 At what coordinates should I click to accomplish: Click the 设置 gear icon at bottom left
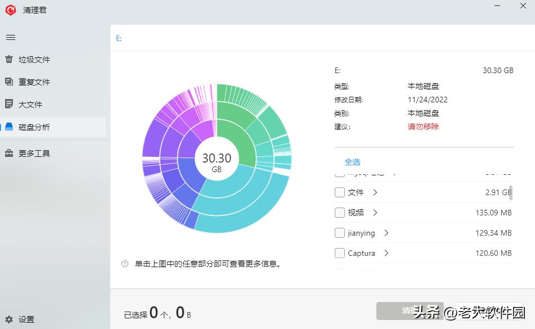(x=8, y=318)
